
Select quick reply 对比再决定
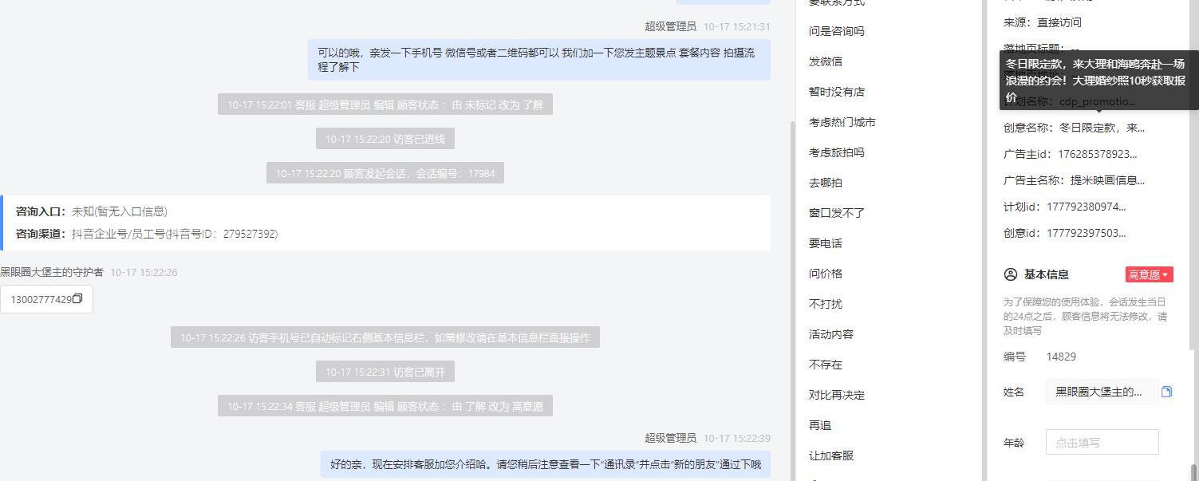point(836,395)
